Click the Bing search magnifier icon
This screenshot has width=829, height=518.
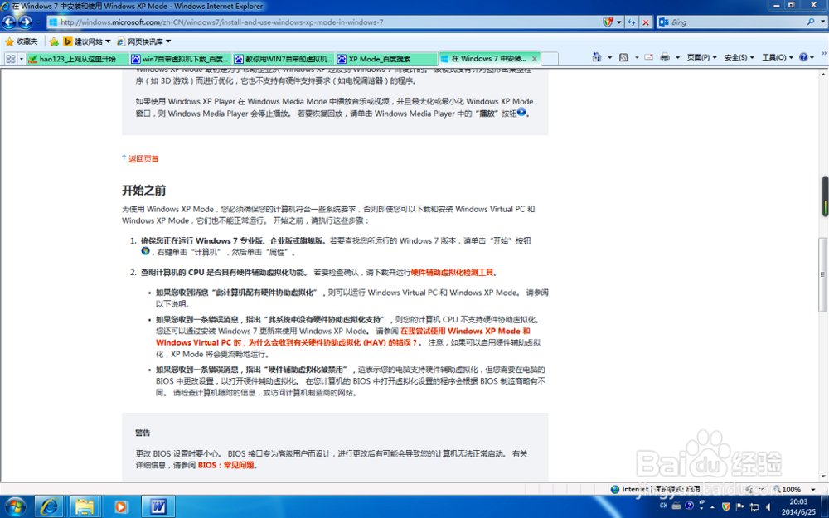[811, 22]
